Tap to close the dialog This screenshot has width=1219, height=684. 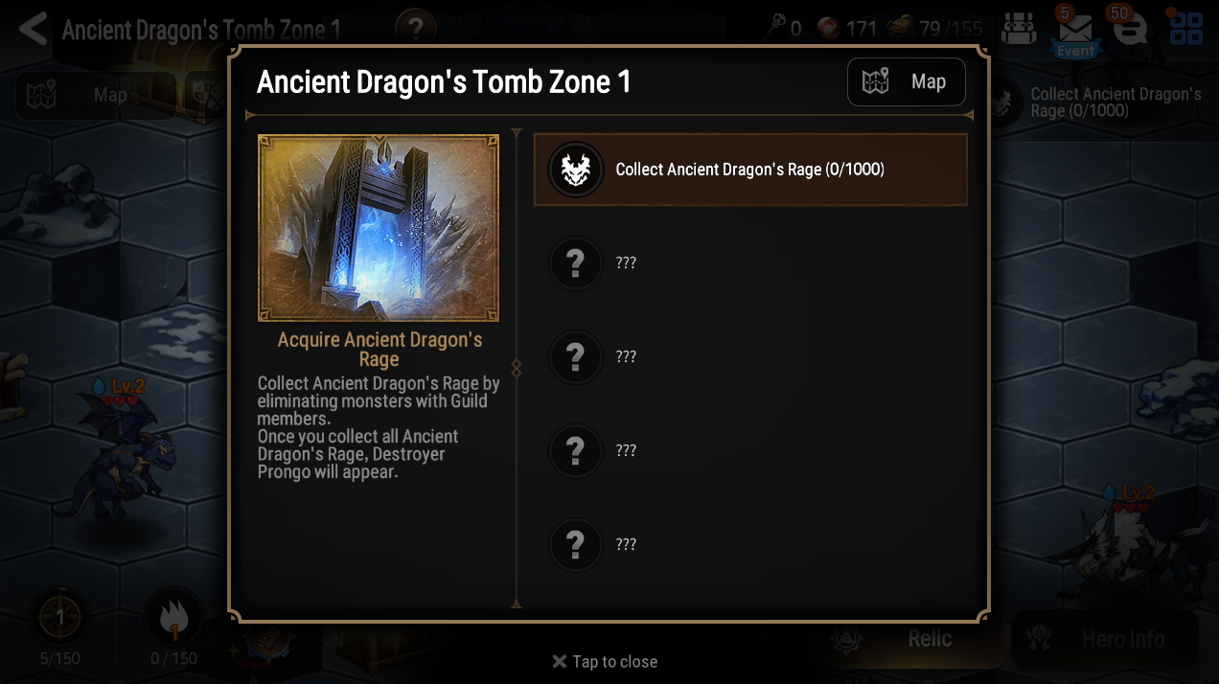pos(605,662)
